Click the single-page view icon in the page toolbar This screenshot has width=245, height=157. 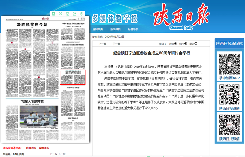pos(54,14)
